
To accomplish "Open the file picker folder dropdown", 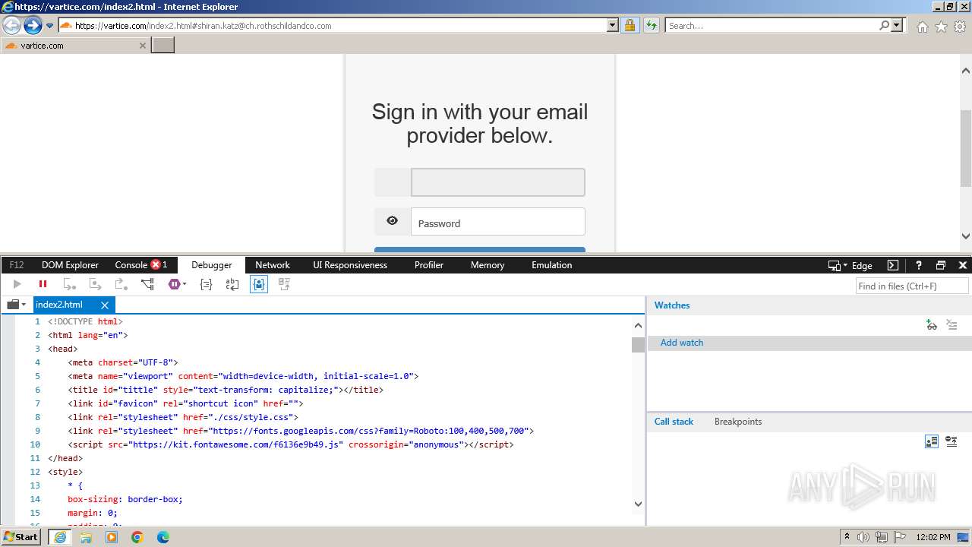I will click(16, 305).
